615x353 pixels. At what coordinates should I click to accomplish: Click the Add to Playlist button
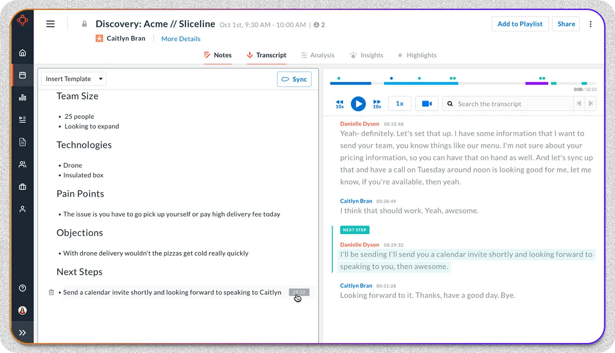(520, 24)
